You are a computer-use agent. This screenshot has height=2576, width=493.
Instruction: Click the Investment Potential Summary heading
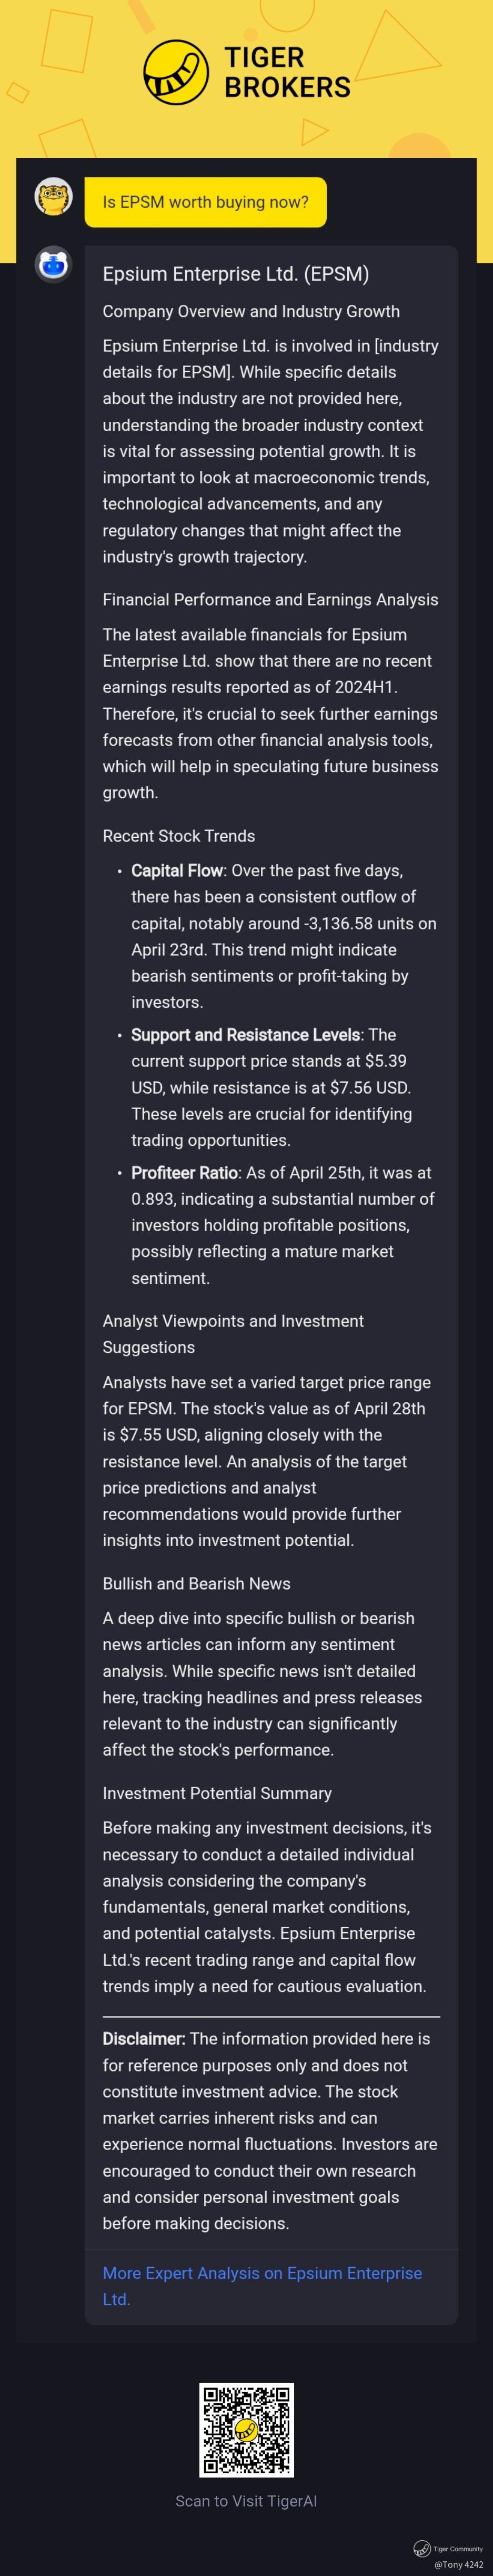click(217, 1794)
